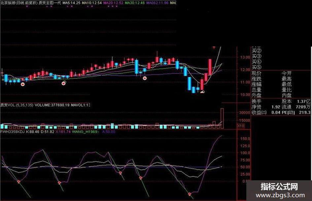Click the fourth red marker on the KDJ panel
312x201 pixels.
(141, 178)
